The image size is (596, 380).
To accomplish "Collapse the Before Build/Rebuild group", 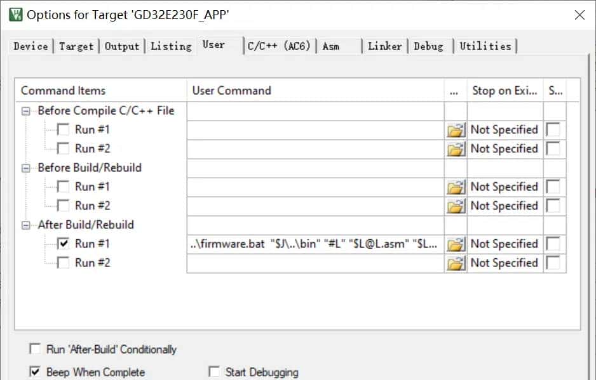I will 26,168.
